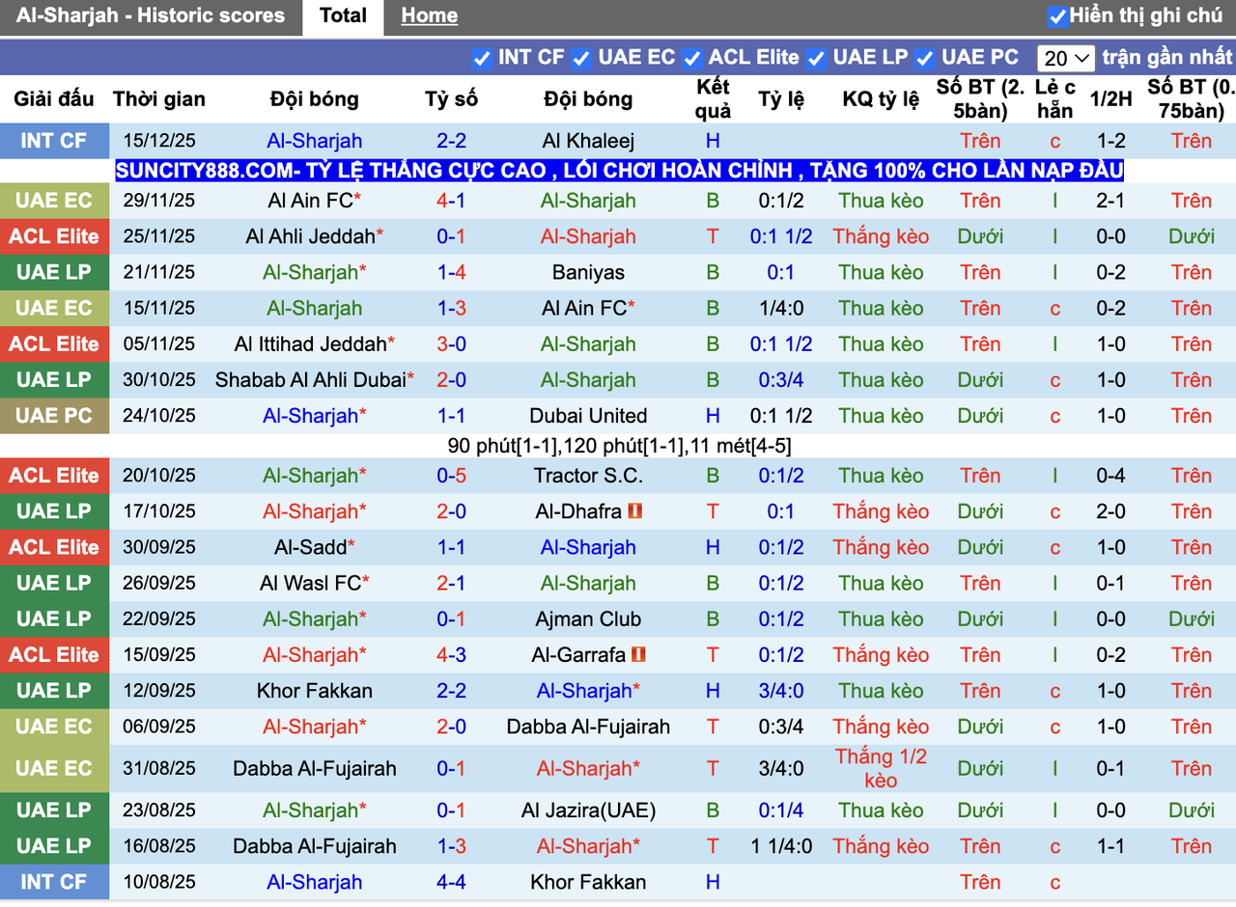Click the 0-5 score versus Tractor S.C.
The height and width of the screenshot is (907, 1236).
click(451, 476)
